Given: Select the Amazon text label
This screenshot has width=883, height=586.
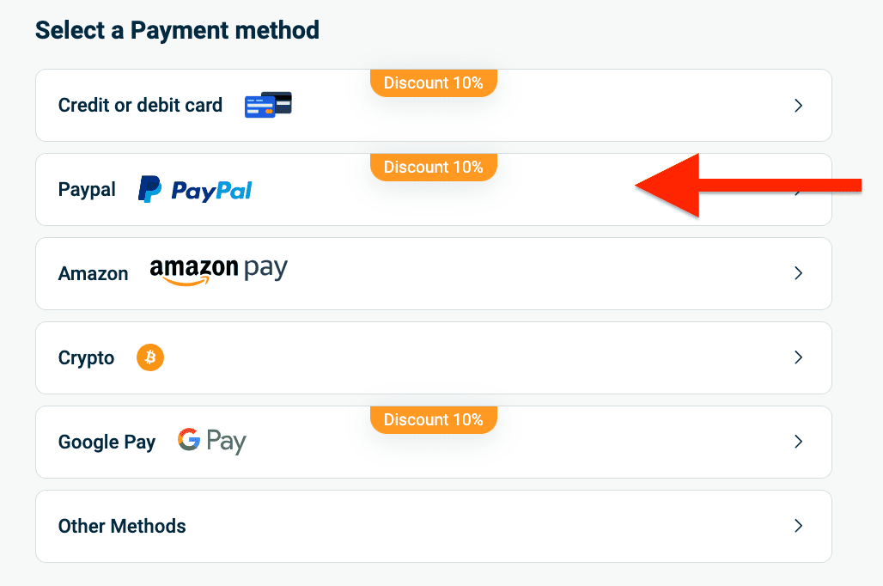Looking at the screenshot, I should (93, 274).
